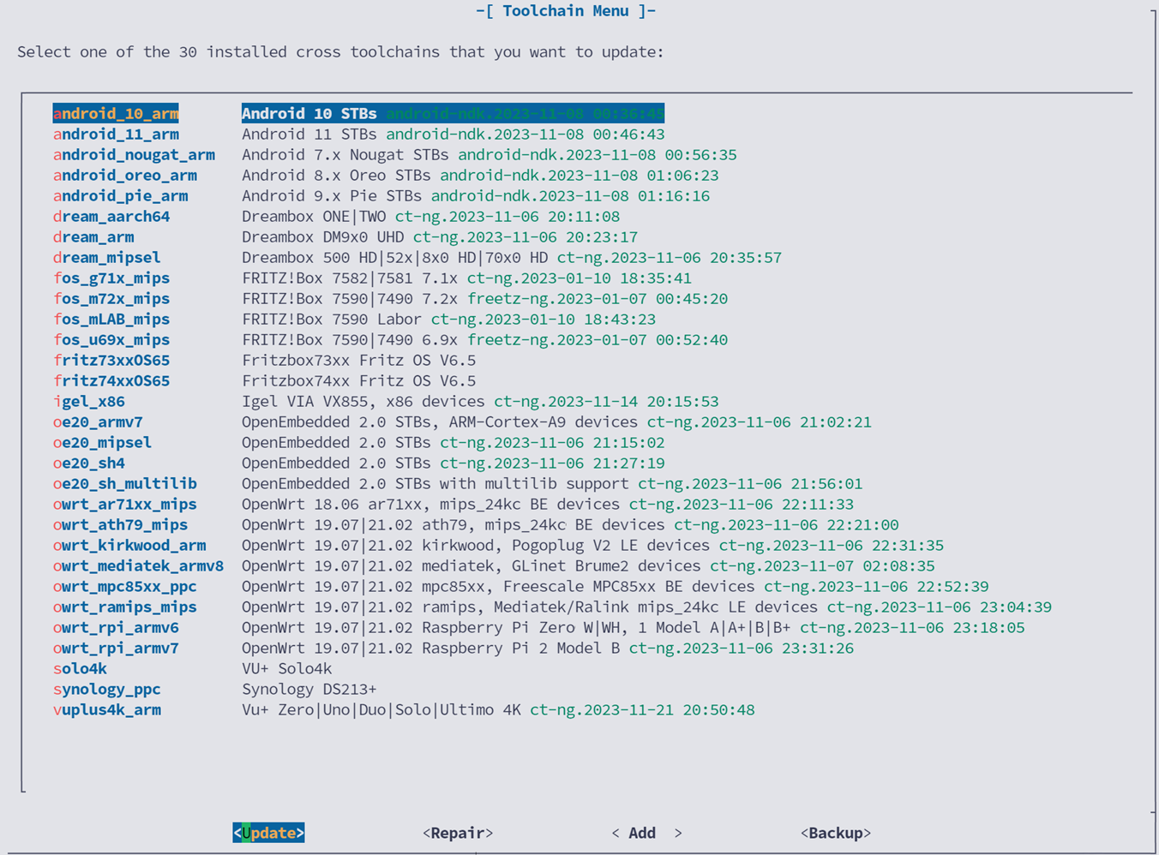Click 'Android 7.x Nougat STBs' description

coord(345,154)
